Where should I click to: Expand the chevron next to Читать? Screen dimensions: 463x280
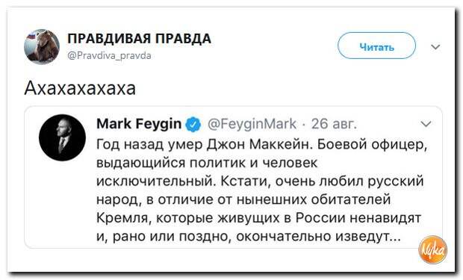(435, 47)
